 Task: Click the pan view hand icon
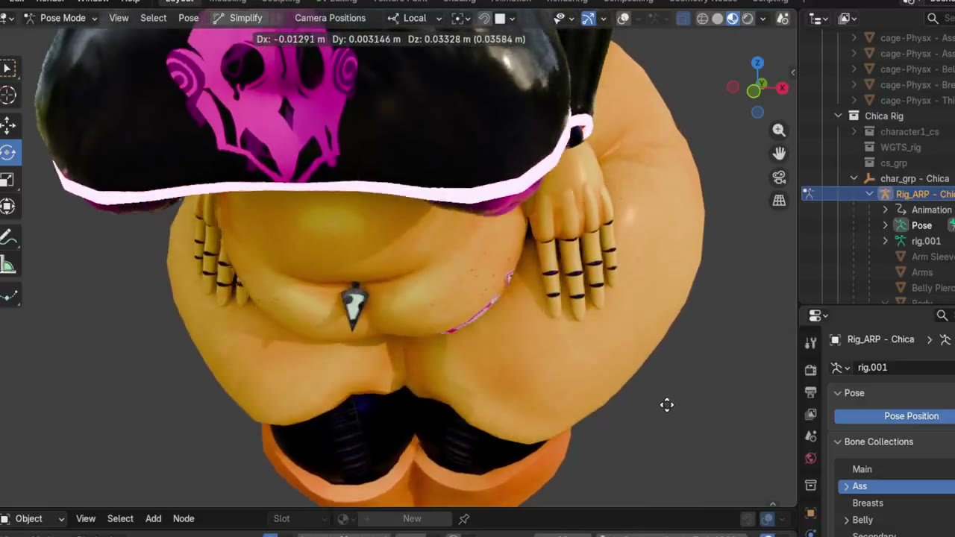click(x=779, y=154)
